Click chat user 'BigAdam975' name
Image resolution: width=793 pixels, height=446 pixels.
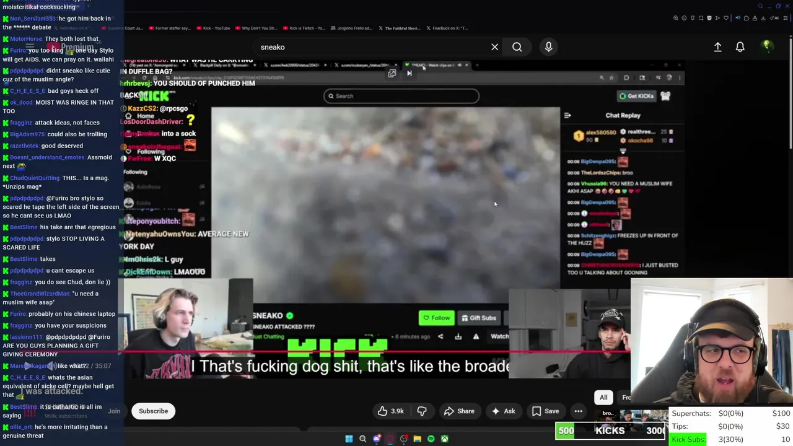click(x=27, y=134)
